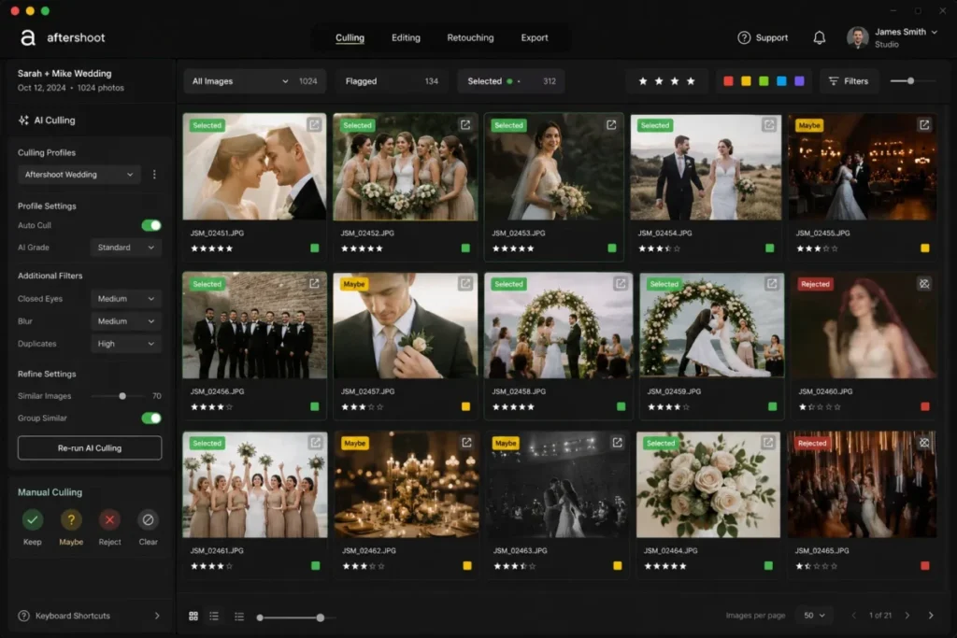Select the JSM_02454.JPG thumbnail
The width and height of the screenshot is (957, 638).
(706, 167)
